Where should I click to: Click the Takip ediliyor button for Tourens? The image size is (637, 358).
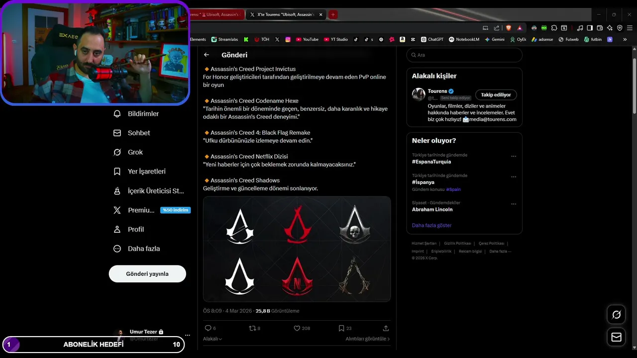496,95
